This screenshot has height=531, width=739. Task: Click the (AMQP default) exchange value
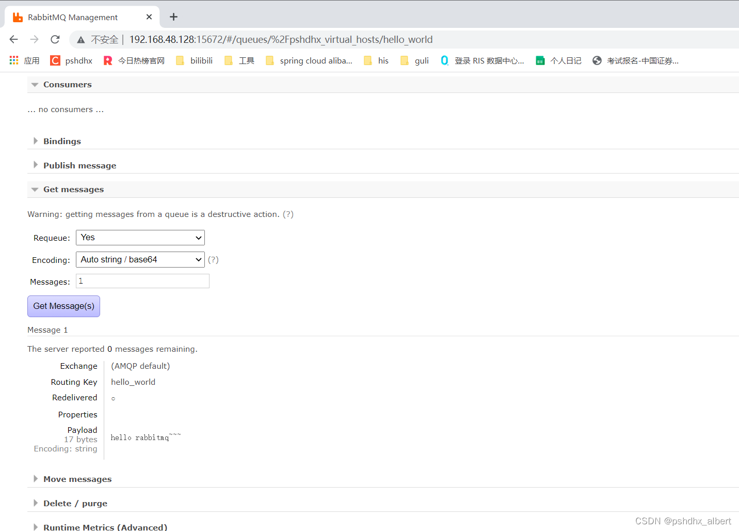tap(140, 366)
